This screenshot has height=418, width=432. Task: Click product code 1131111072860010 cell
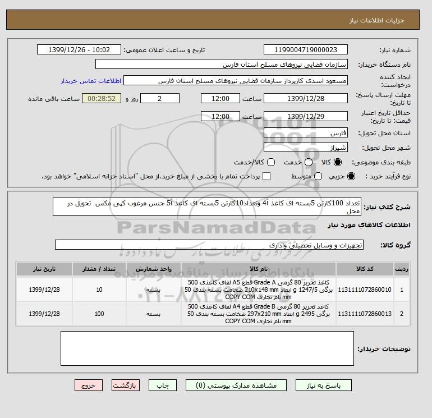coord(365,290)
